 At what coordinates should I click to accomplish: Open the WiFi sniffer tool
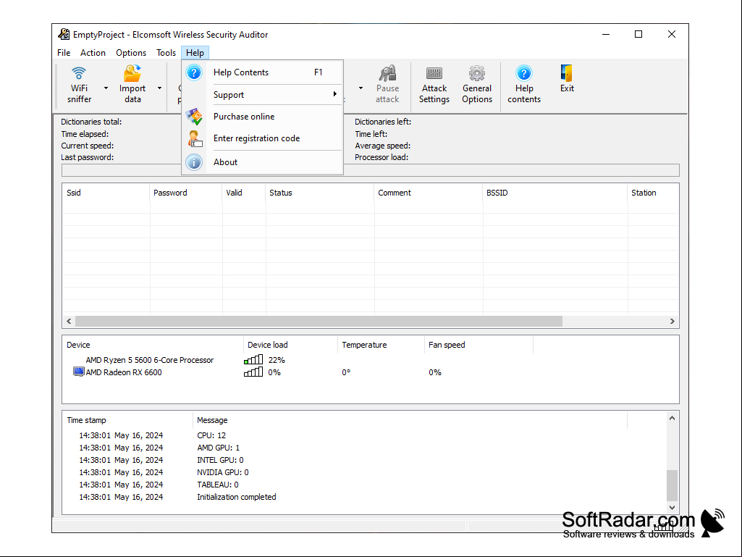79,85
